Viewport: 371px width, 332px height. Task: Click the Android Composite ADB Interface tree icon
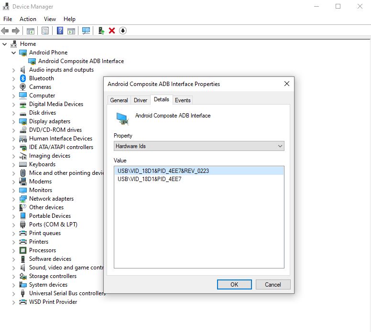coord(32,61)
